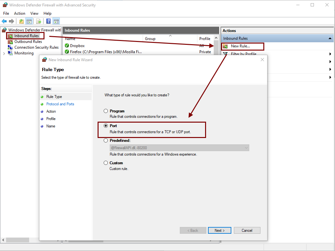Select the Program radio button

click(106, 111)
